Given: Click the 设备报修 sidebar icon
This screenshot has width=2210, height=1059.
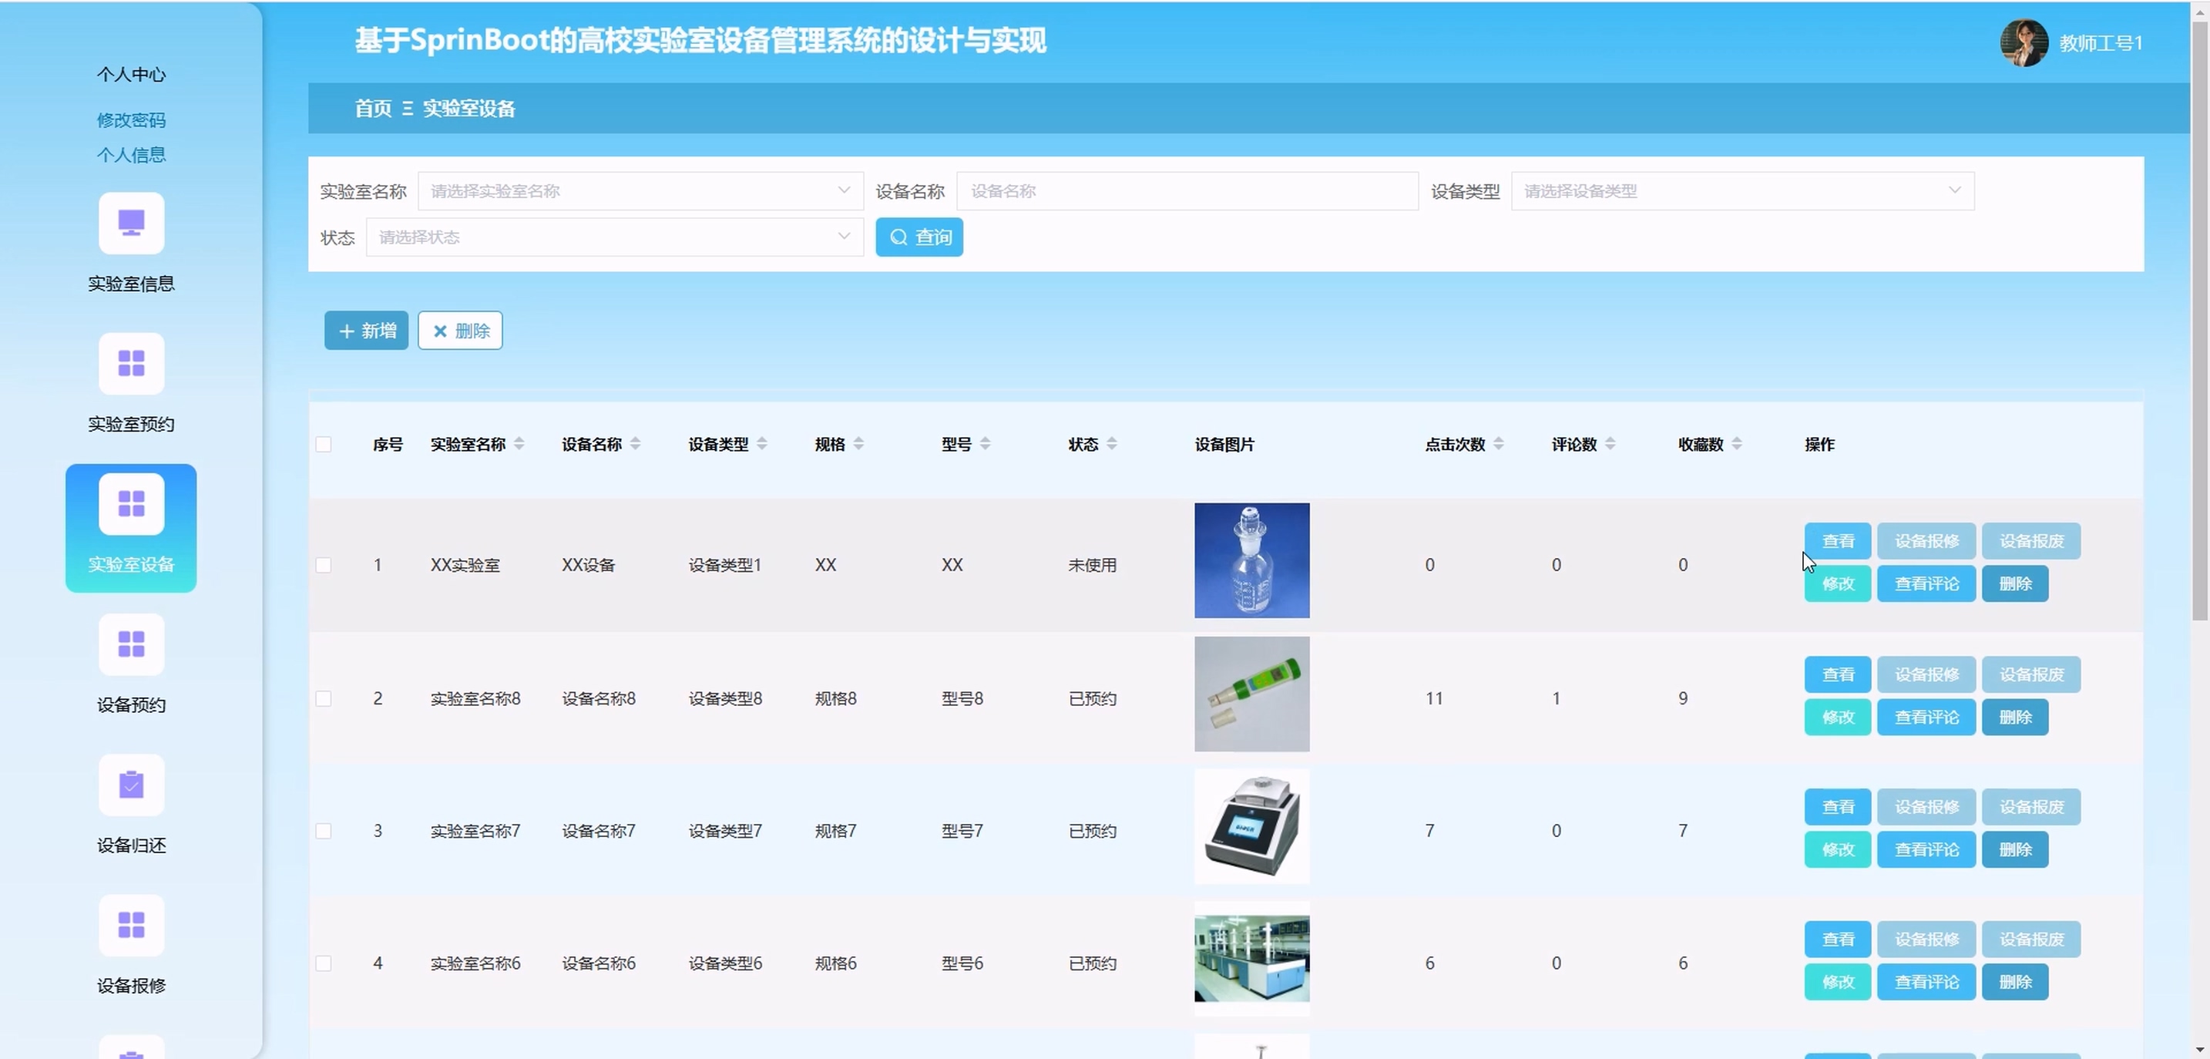Looking at the screenshot, I should click(x=130, y=925).
